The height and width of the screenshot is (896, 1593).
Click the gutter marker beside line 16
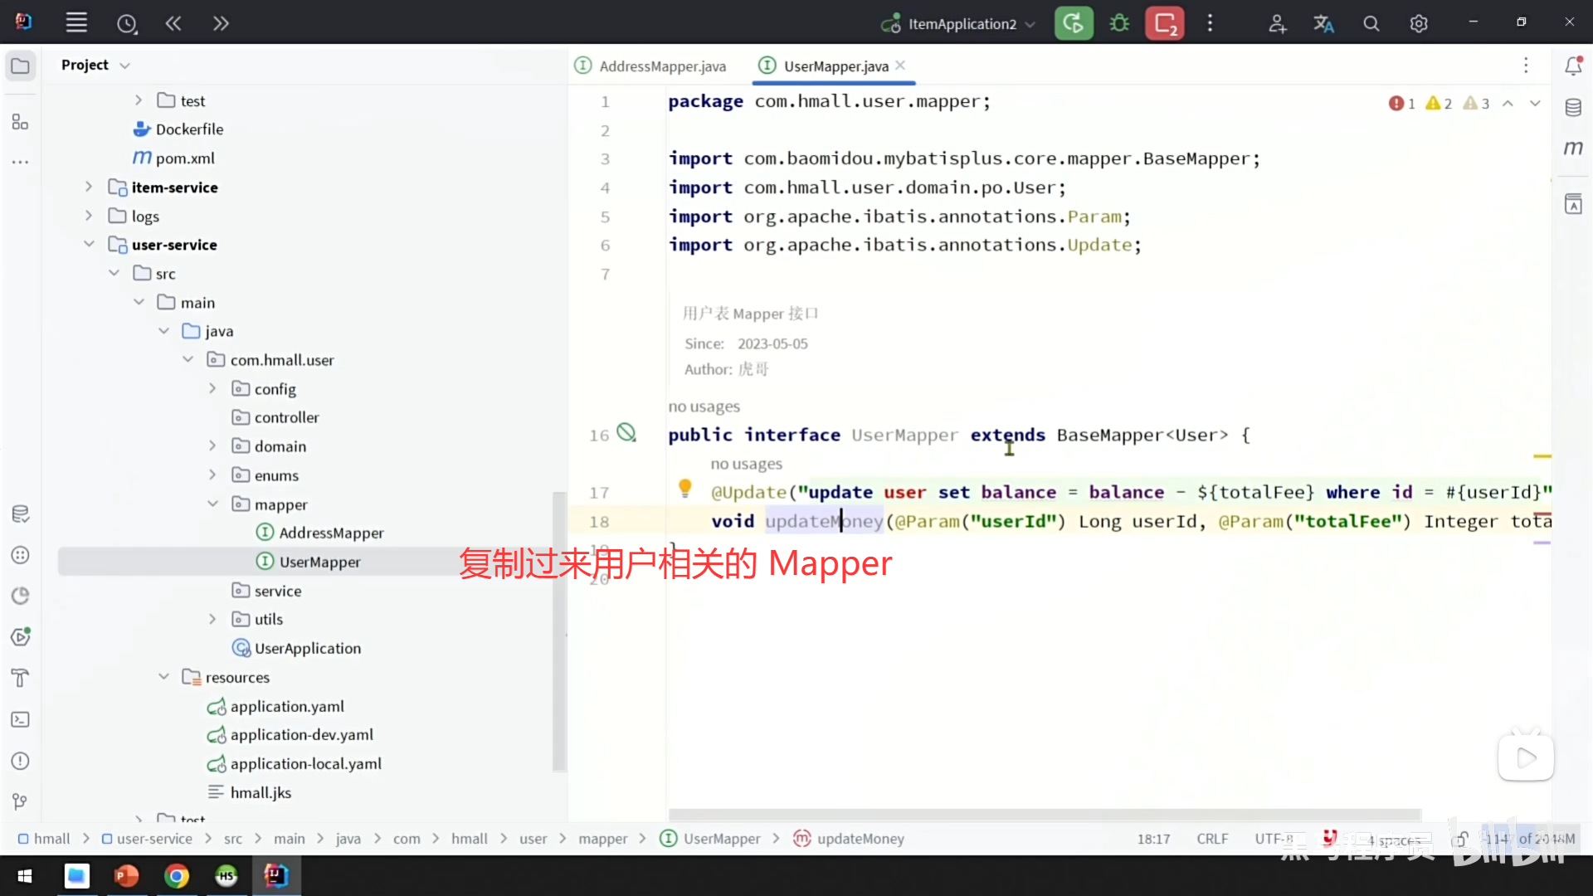pyautogui.click(x=626, y=433)
